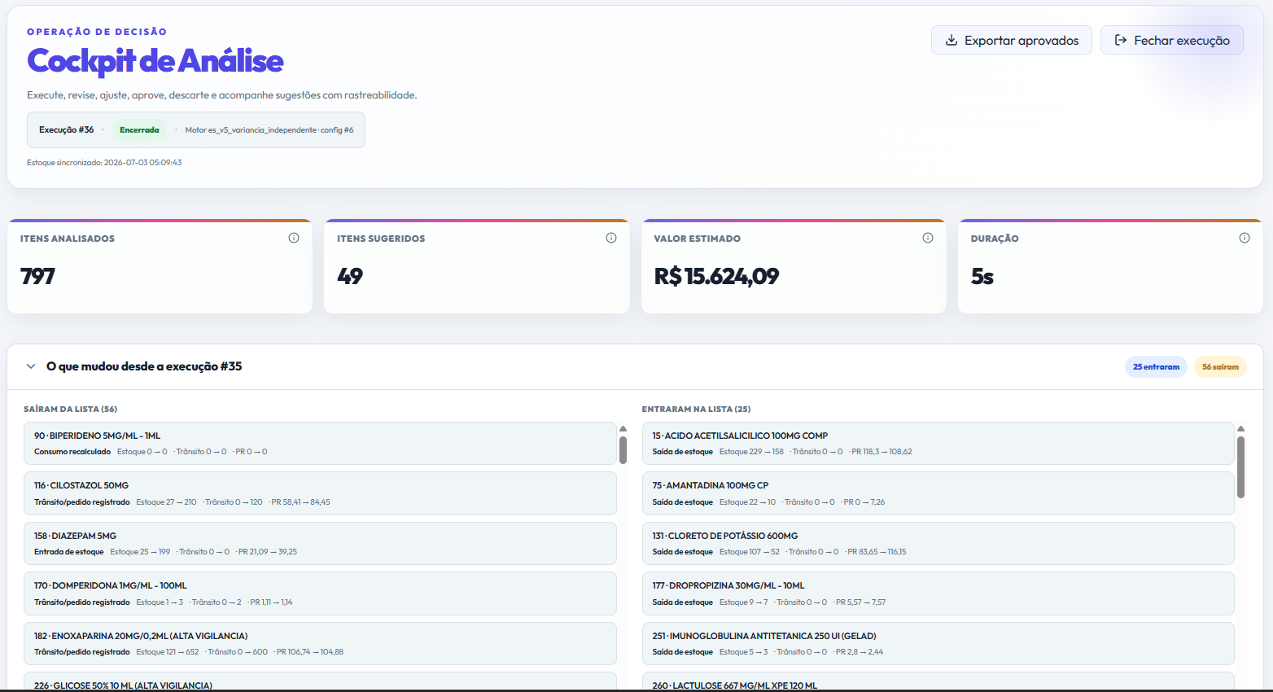Click 'Saída de estoque' under Amantadina

pos(682,502)
